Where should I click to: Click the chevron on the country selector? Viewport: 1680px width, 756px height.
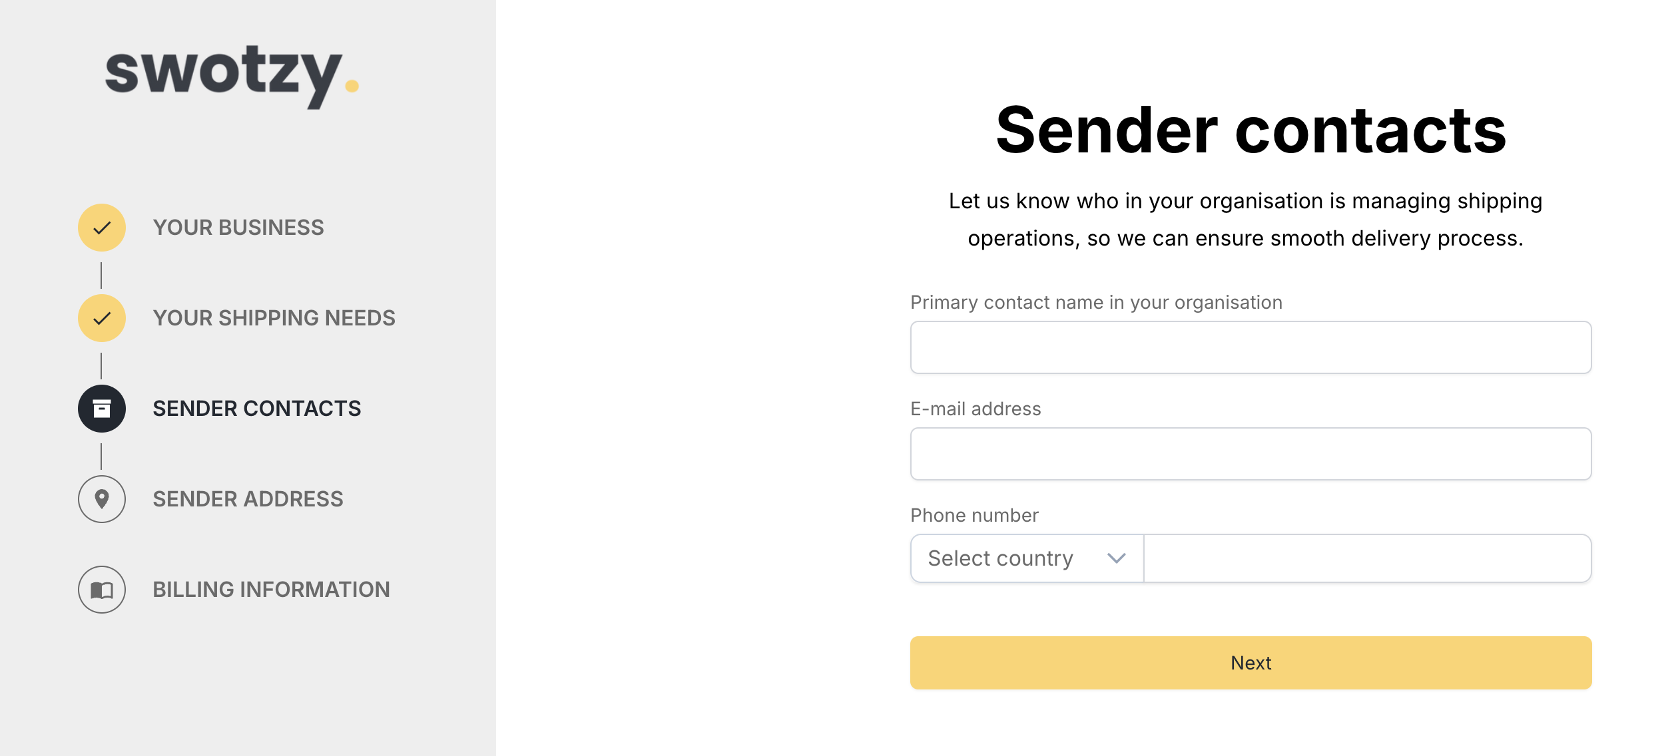click(x=1116, y=558)
